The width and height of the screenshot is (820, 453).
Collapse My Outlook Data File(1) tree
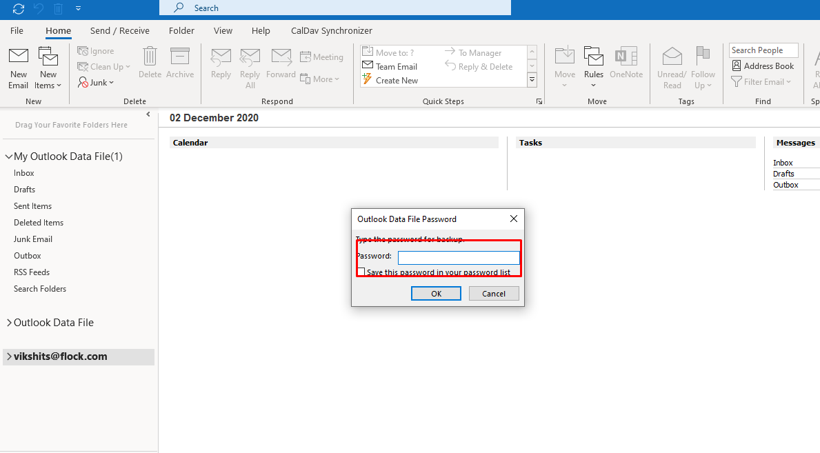[9, 157]
